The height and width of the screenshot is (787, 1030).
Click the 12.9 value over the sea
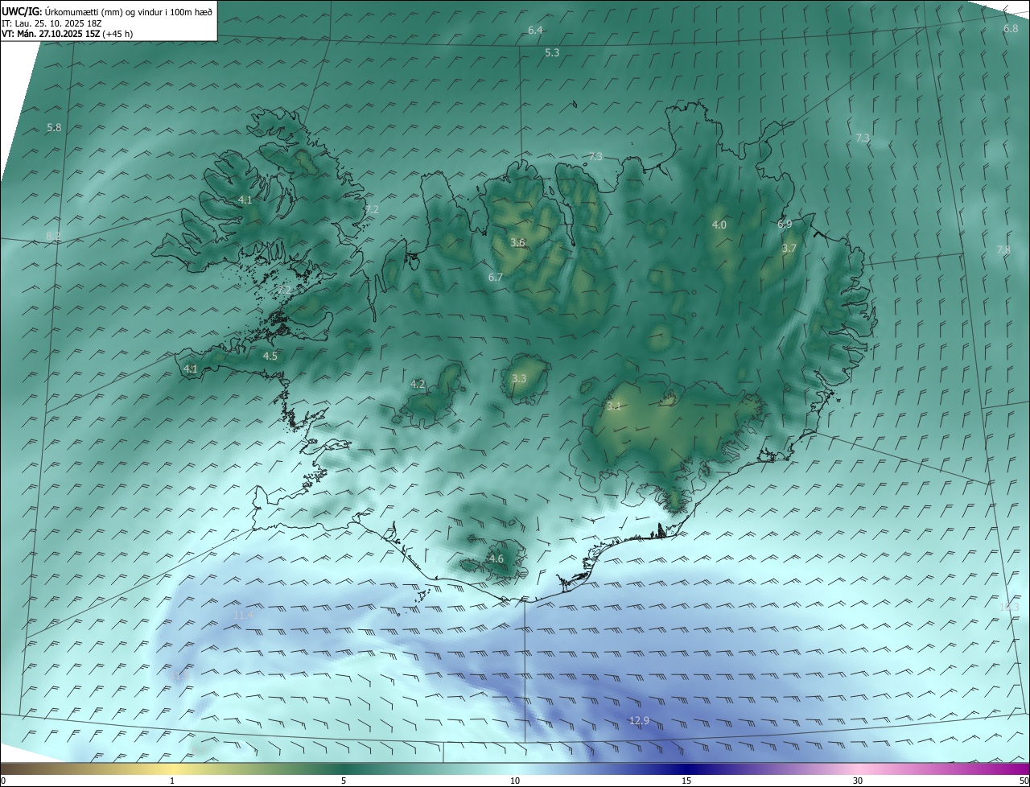[639, 720]
